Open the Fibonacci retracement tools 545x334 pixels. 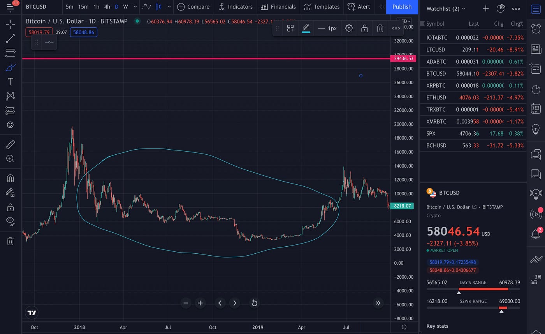tap(11, 53)
